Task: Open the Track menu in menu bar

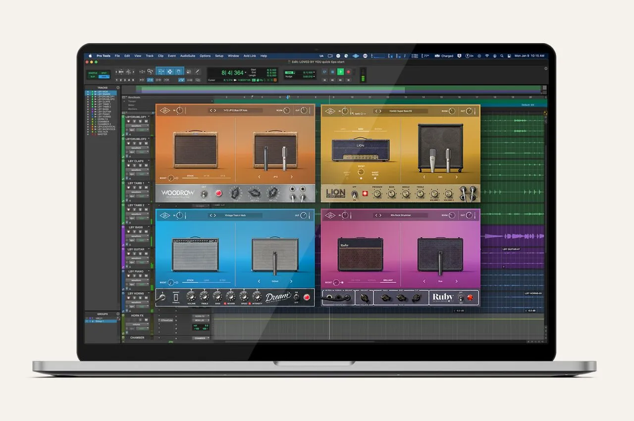Action: tap(149, 56)
